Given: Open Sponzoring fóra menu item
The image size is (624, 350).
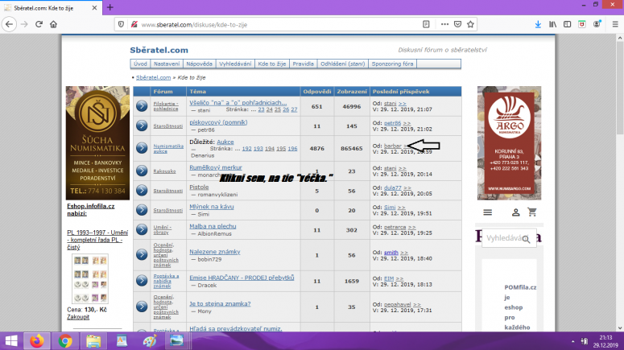Looking at the screenshot, I should click(x=392, y=64).
